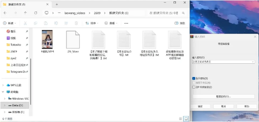Add a new tab with plus icon

[x=57, y=5]
